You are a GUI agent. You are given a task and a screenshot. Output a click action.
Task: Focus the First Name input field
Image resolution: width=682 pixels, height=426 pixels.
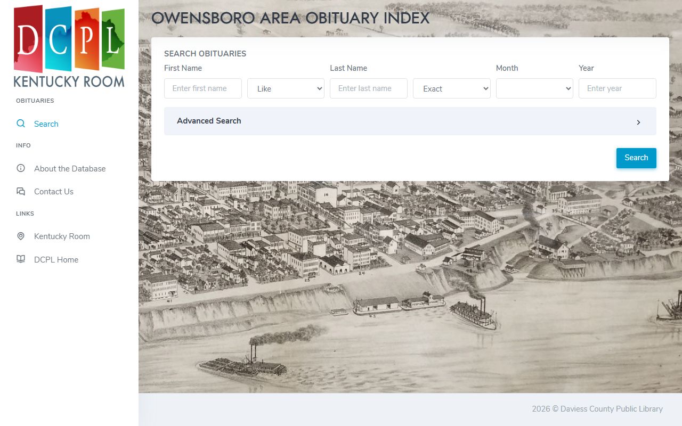(x=203, y=88)
